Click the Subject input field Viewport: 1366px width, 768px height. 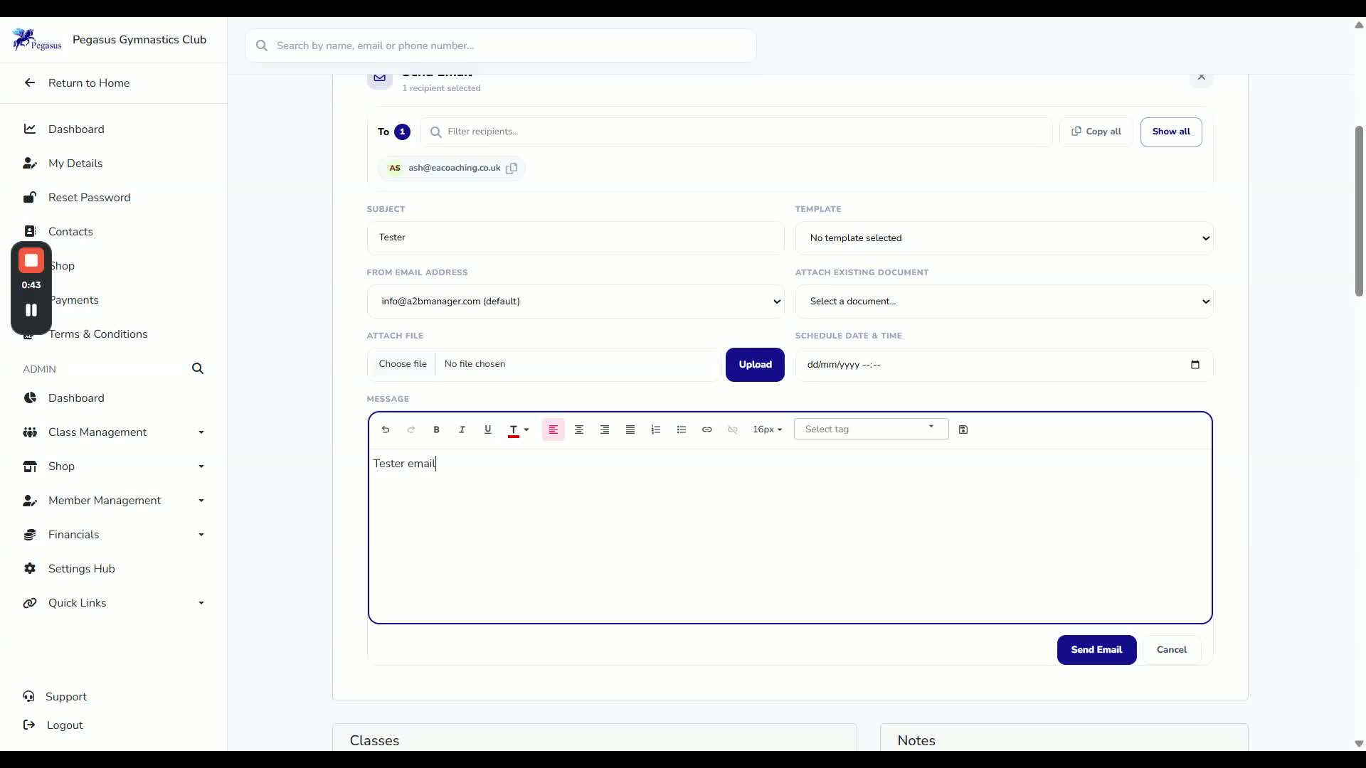click(x=576, y=238)
